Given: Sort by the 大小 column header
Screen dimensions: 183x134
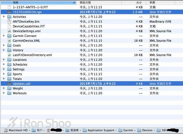Looking at the screenshot, I should tap(139, 2).
